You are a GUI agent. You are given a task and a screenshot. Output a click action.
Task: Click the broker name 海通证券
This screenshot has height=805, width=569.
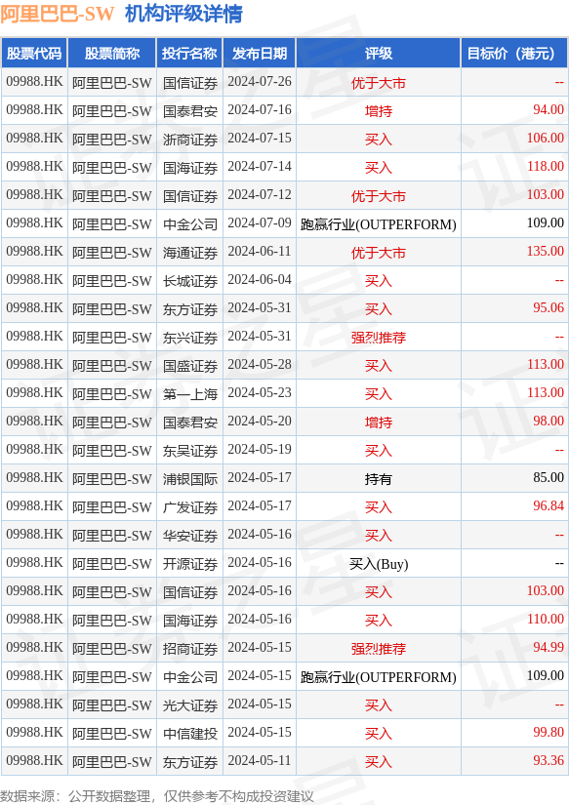(x=190, y=252)
